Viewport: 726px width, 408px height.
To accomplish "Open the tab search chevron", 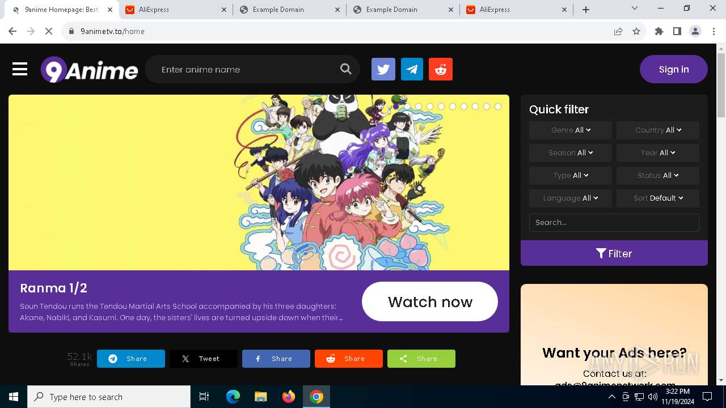I will (635, 8).
